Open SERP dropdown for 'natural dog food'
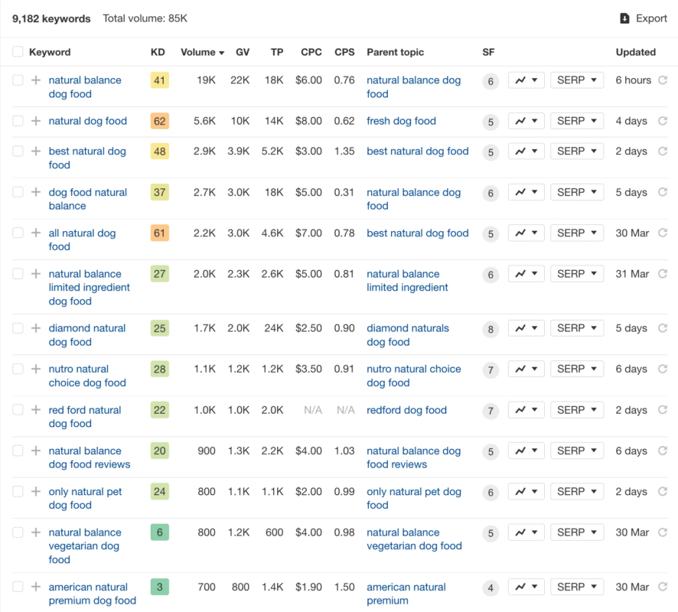The width and height of the screenshot is (678, 612). [577, 121]
